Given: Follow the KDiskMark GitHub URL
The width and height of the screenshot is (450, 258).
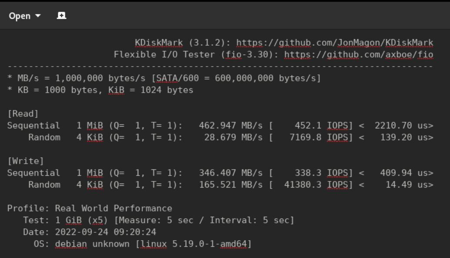Looking at the screenshot, I should pyautogui.click(x=335, y=43).
